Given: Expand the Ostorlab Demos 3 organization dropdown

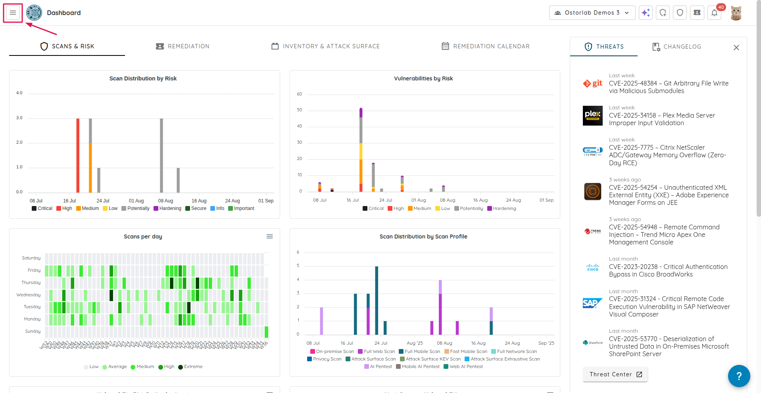Looking at the screenshot, I should (592, 13).
